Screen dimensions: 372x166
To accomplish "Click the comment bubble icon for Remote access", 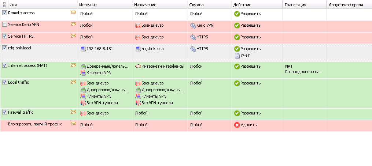I will (x=74, y=12).
